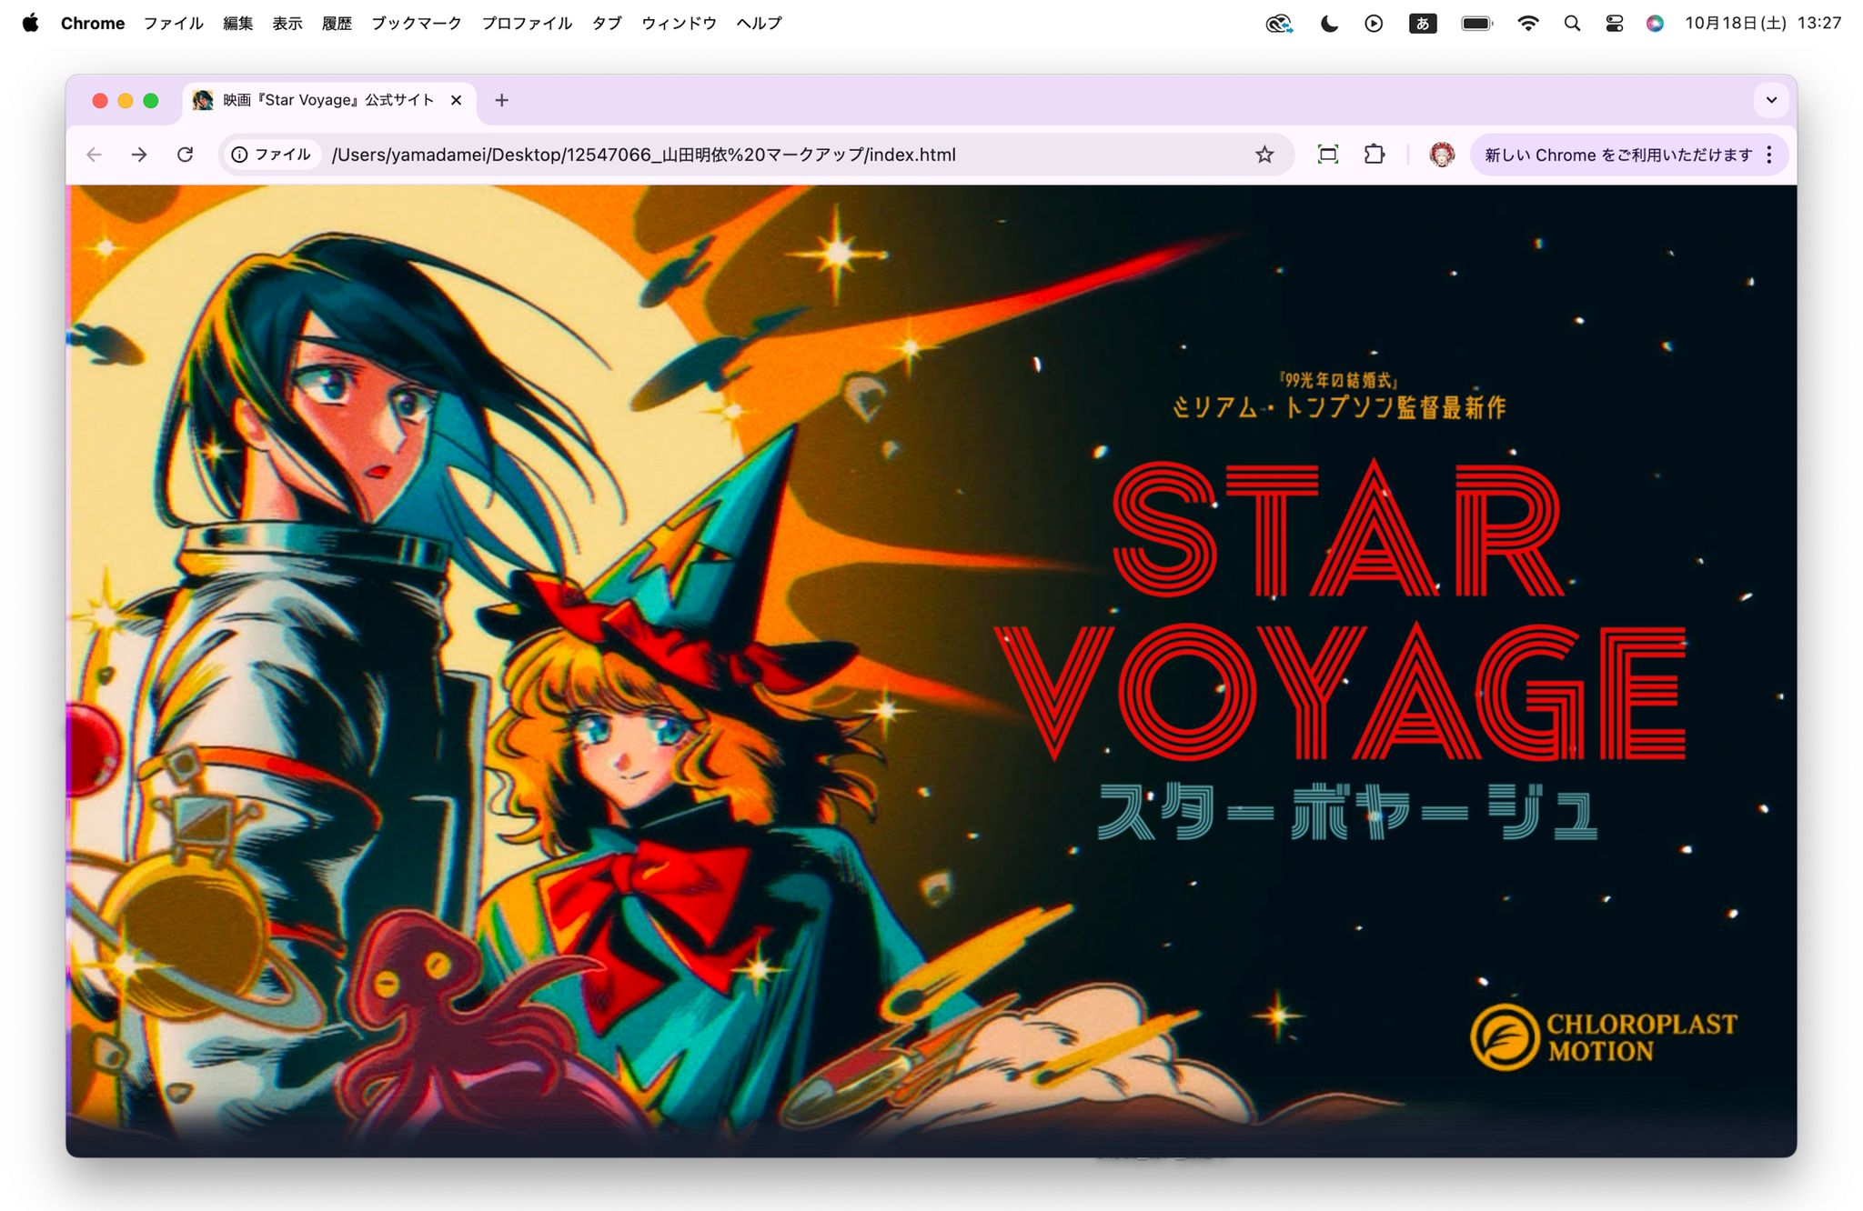Open the ブックマーク menu

(x=417, y=23)
